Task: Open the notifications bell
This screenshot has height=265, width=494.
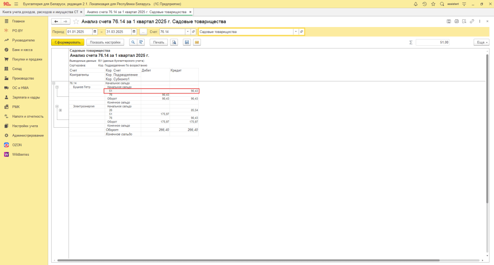Action: click(x=415, y=4)
